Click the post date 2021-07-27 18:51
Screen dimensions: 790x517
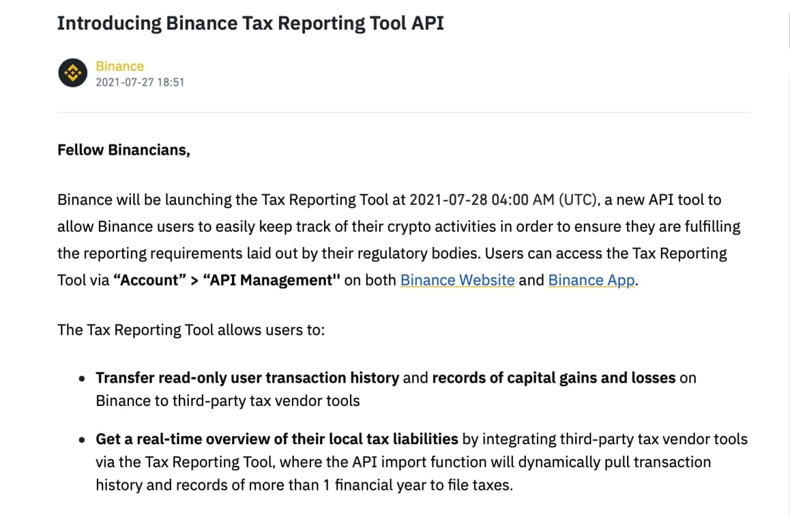tap(140, 82)
